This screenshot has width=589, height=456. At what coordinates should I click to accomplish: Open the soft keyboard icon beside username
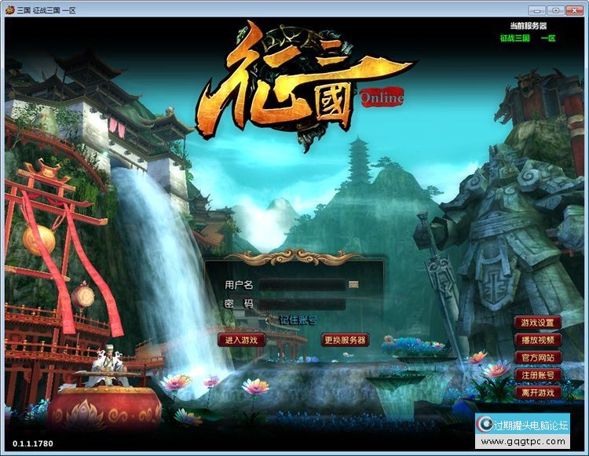[x=353, y=284]
